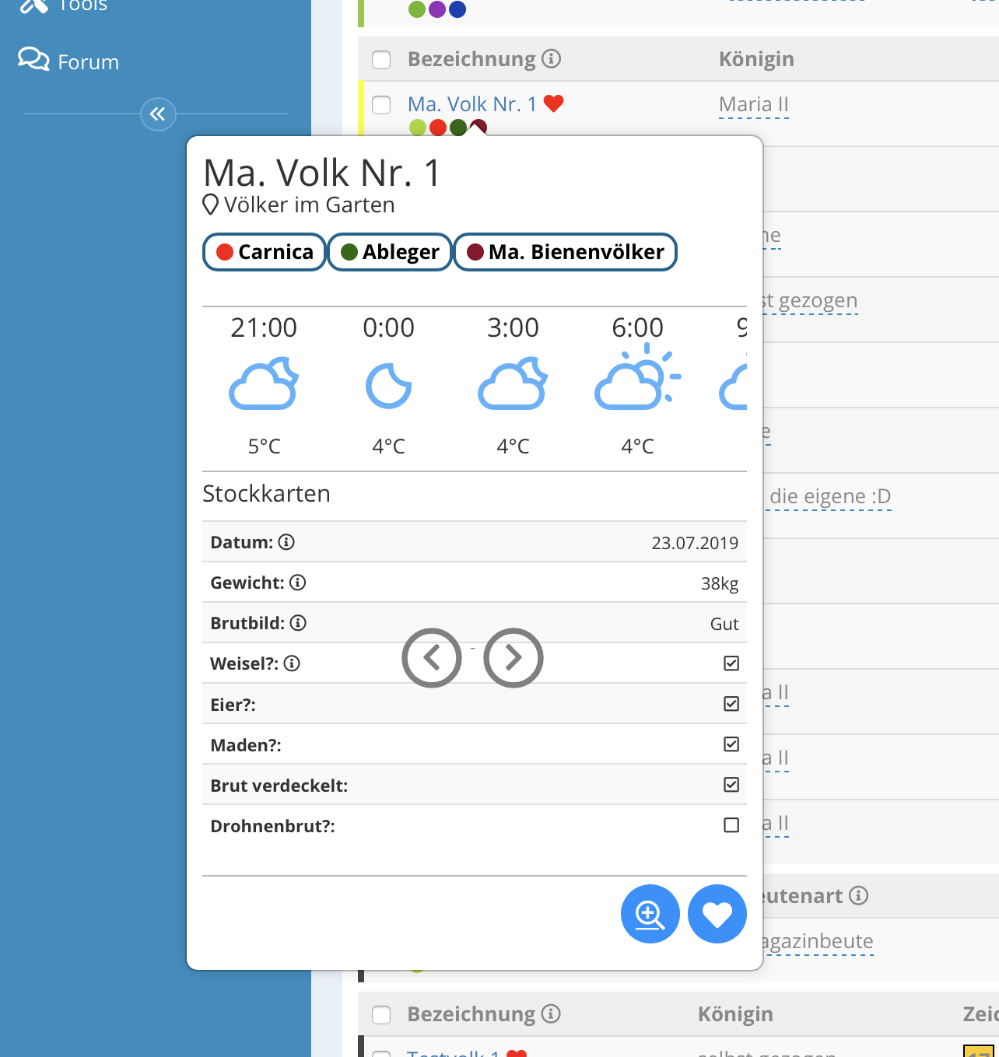Select the Ma. Volk Nr. 1 row checkbox

coord(381,105)
